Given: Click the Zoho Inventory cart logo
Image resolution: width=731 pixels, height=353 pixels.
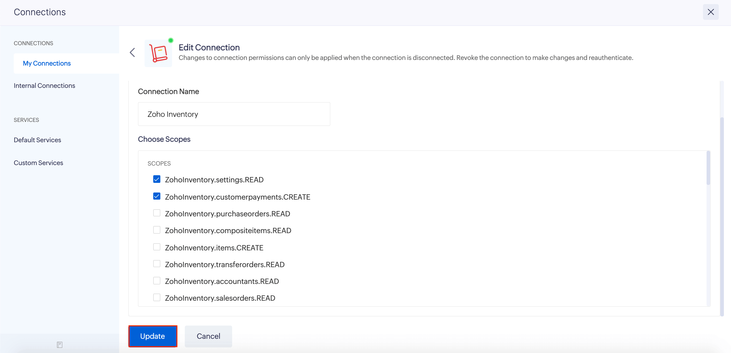Looking at the screenshot, I should (158, 53).
